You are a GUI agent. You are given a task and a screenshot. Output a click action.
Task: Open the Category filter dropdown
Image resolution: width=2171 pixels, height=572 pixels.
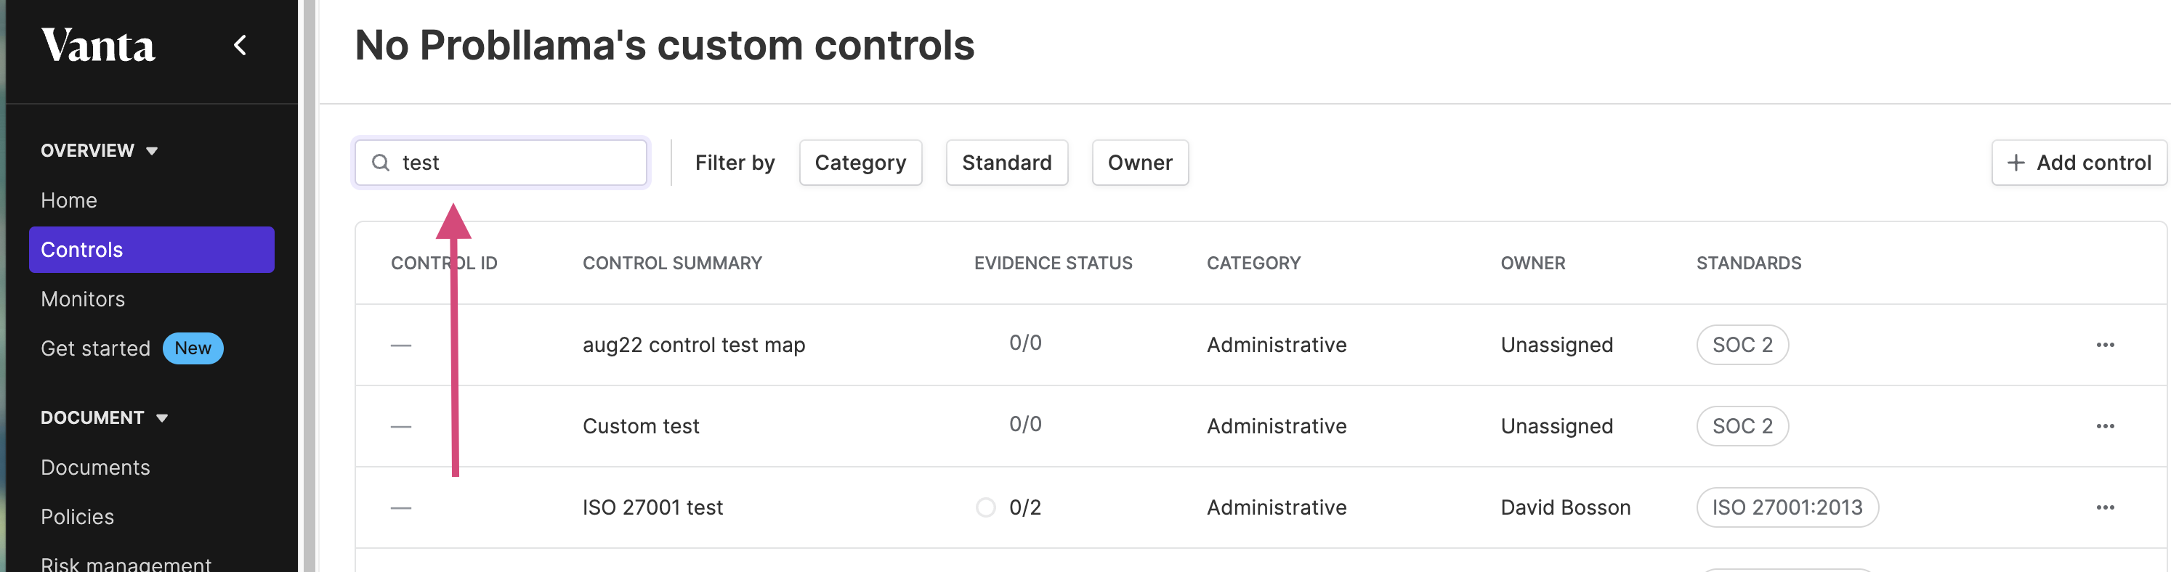860,163
